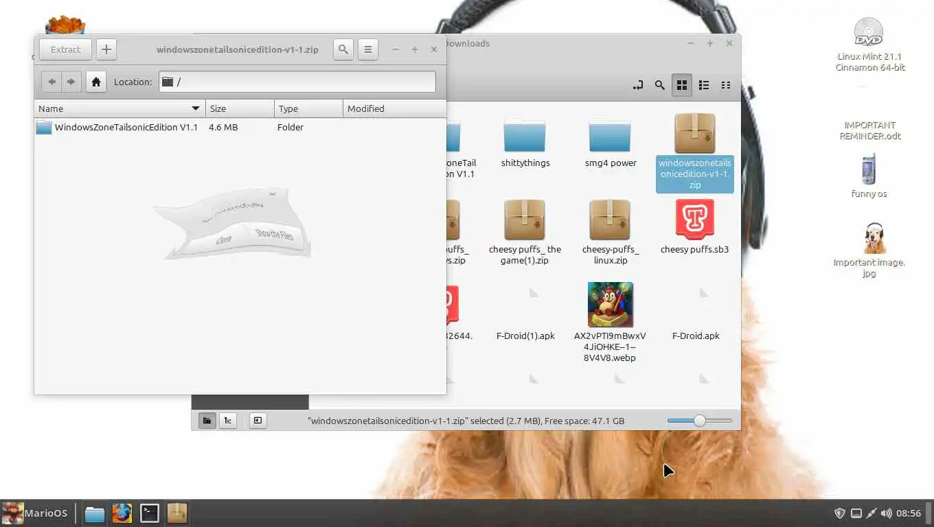934x527 pixels.
Task: Sort archive contents by Size column
Action: pos(240,108)
